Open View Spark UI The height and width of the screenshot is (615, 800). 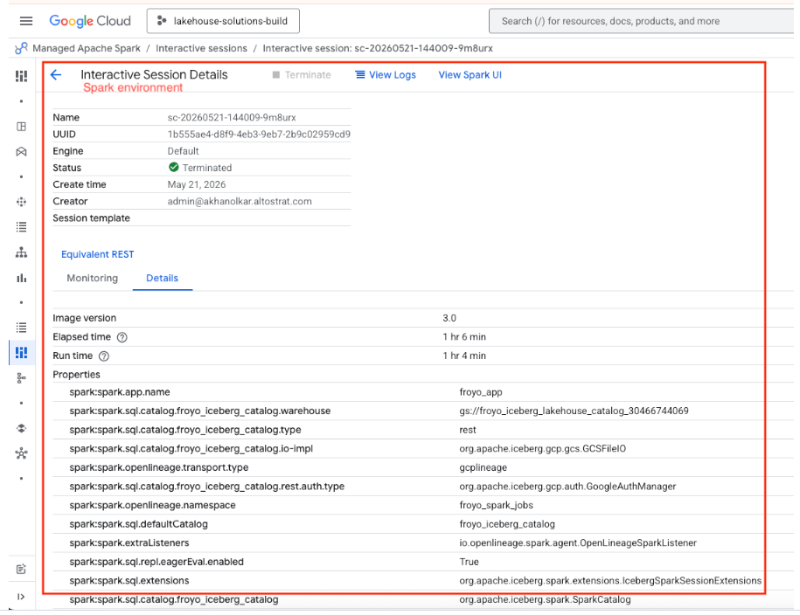point(470,75)
